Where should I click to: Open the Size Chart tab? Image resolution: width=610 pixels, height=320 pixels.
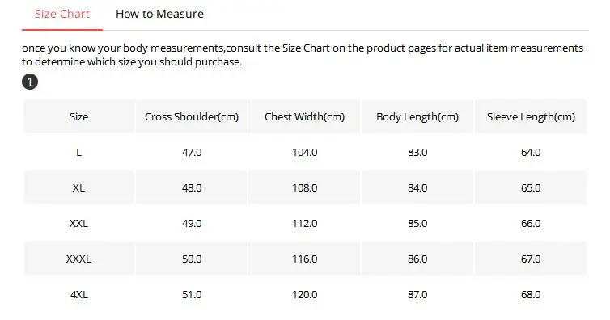(62, 14)
